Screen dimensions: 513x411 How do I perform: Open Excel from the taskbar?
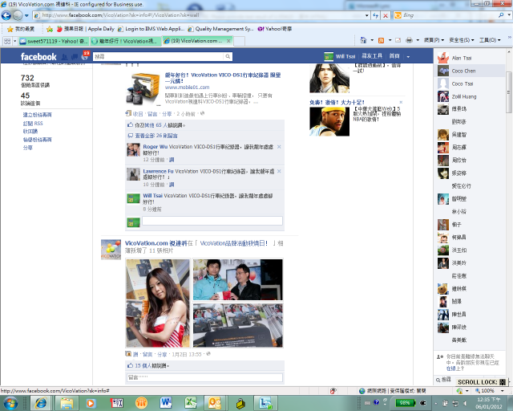(x=190, y=403)
